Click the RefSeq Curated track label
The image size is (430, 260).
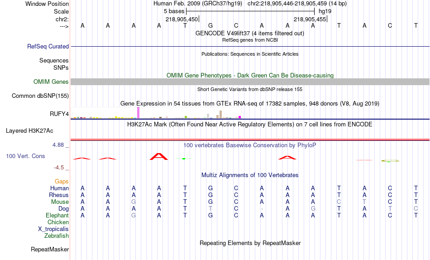click(x=48, y=46)
